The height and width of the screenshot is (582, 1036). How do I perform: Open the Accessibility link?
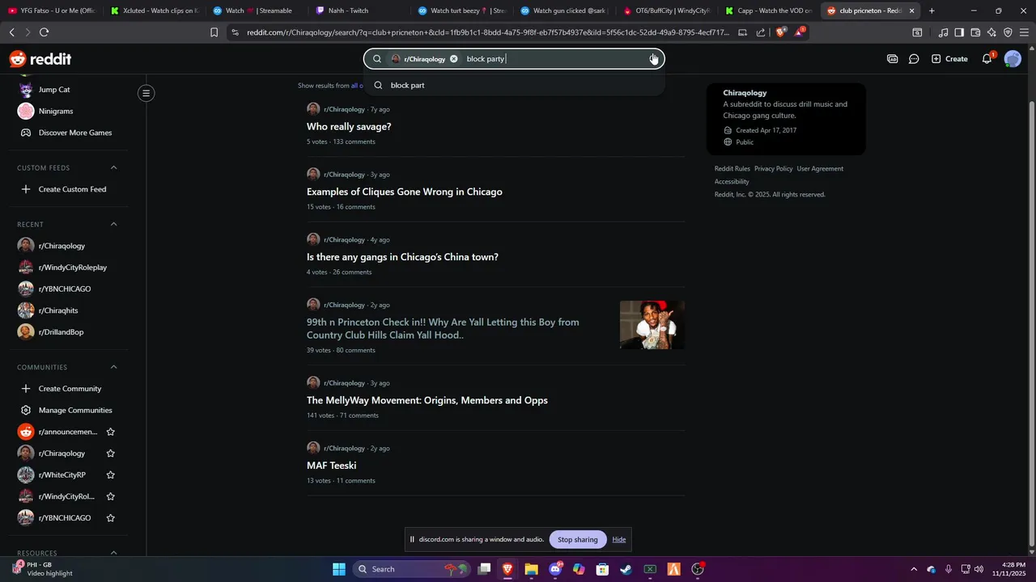point(732,182)
